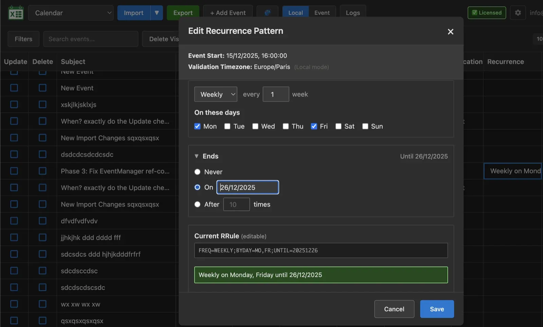
Task: Click the After occurrences count field
Action: click(237, 204)
